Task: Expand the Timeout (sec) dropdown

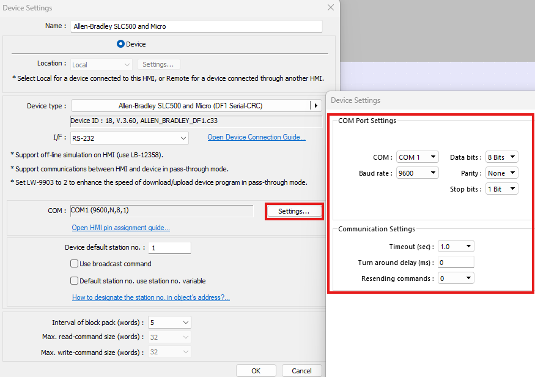Action: [x=456, y=246]
